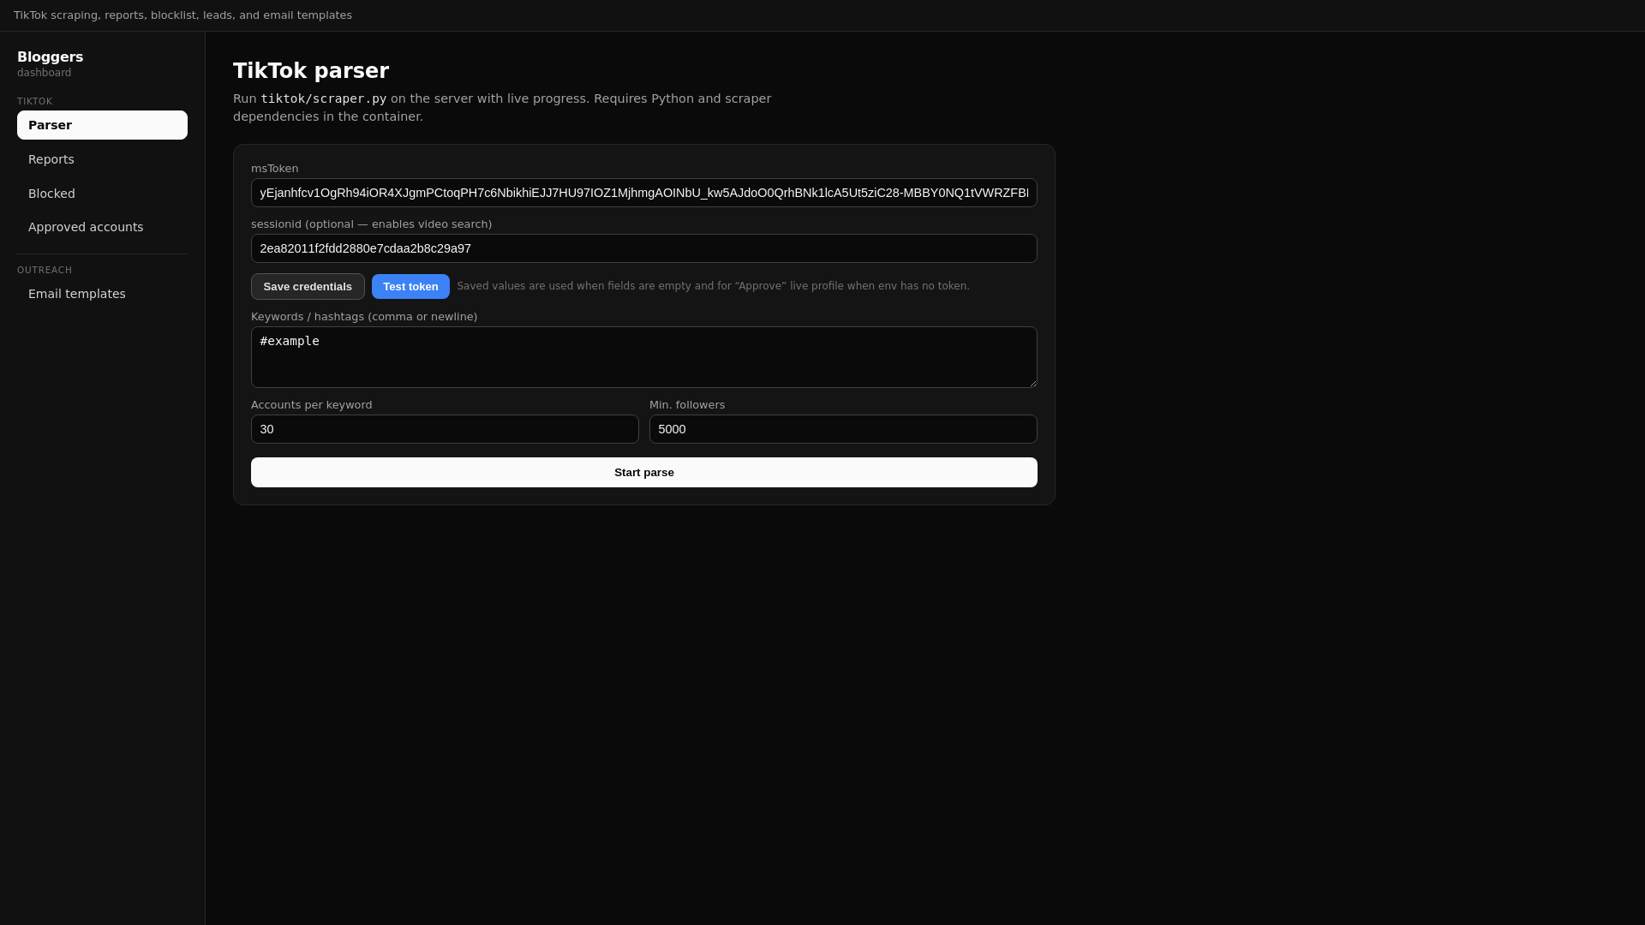Click the Save credentials button
Screen dimensions: 1645x925
click(308, 286)
